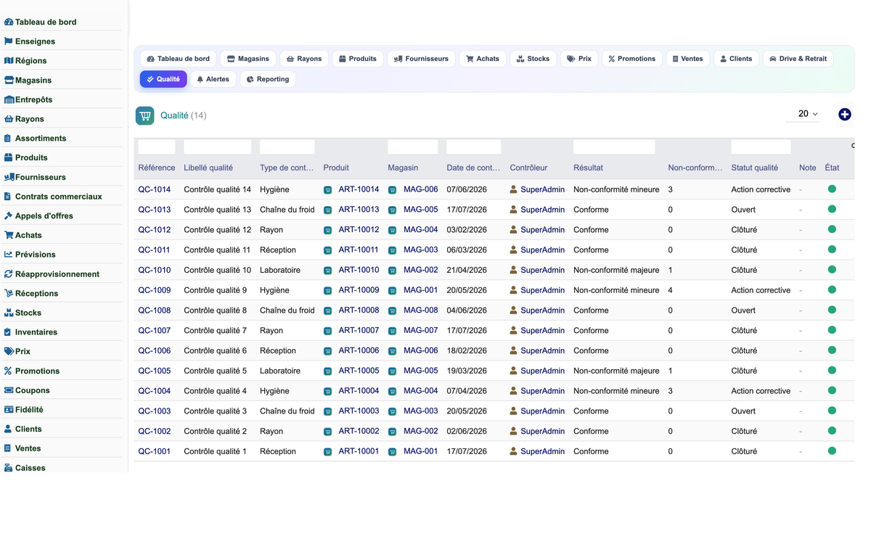
Task: Click product icon beside ART-10005
Action: pyautogui.click(x=328, y=371)
